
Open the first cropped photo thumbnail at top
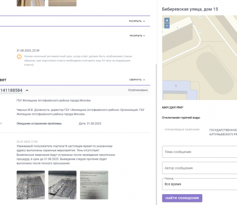(x=31, y=3)
